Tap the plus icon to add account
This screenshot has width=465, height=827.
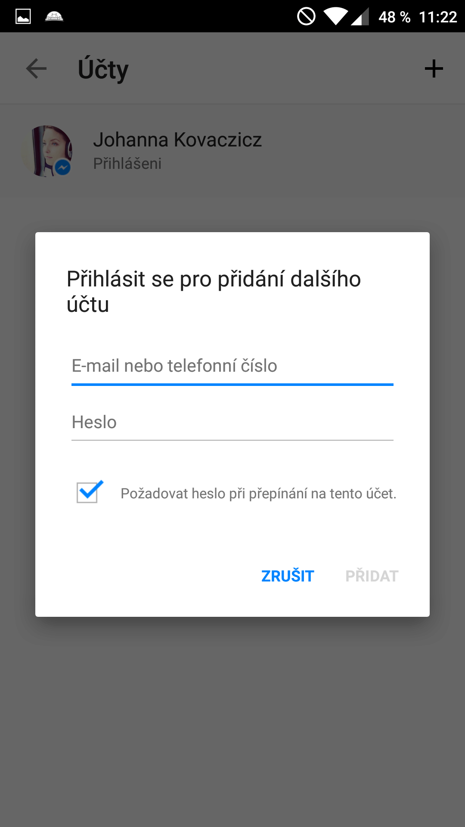coord(434,69)
